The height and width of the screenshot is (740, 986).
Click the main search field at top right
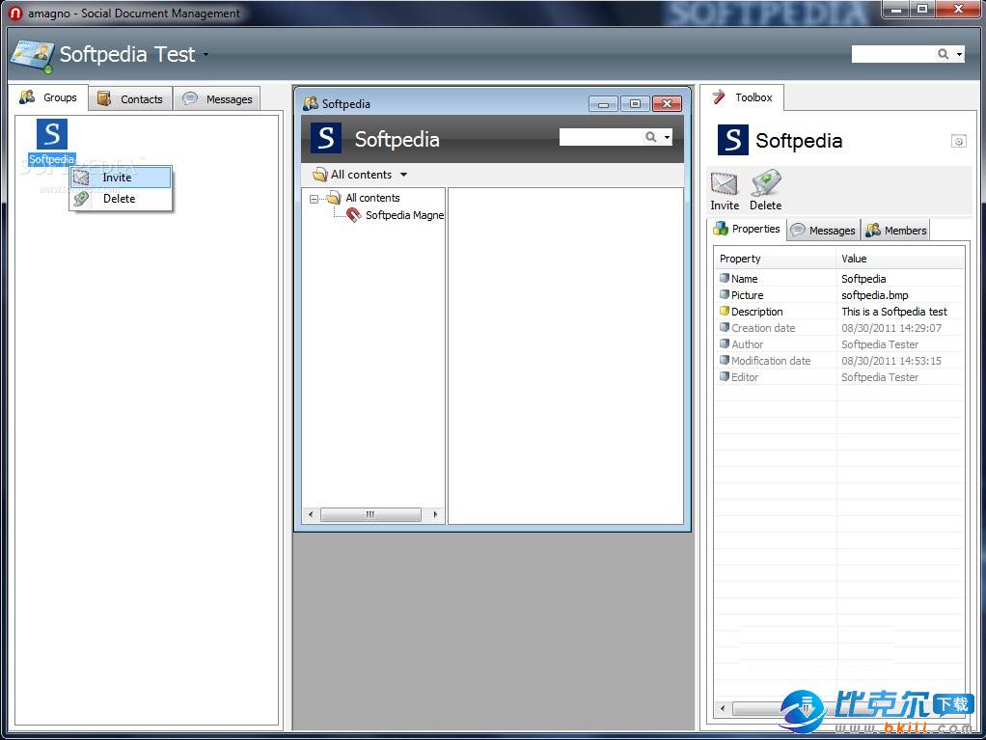[893, 54]
